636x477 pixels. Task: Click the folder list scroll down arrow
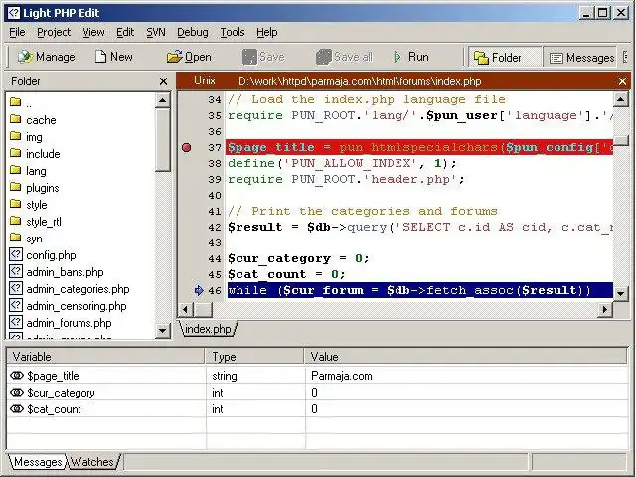[163, 330]
